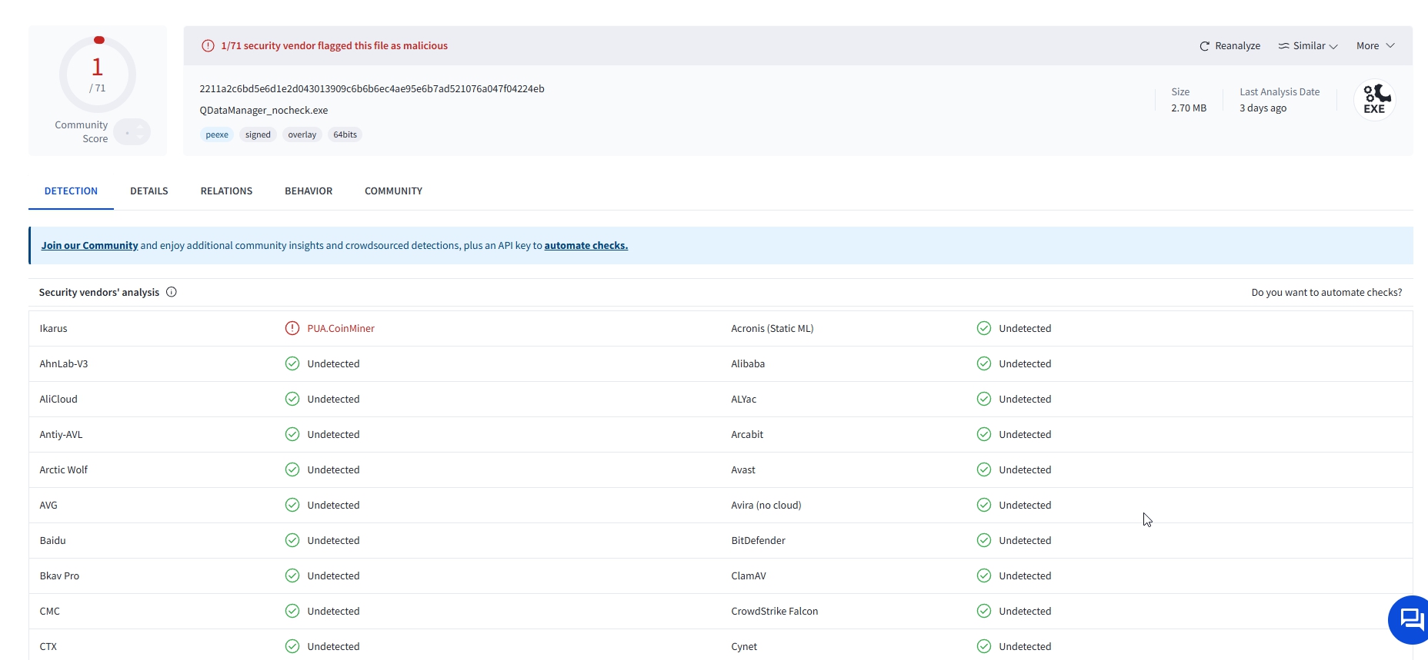Screen dimensions: 1428x660
Task: Select the file hash text
Action: (372, 89)
